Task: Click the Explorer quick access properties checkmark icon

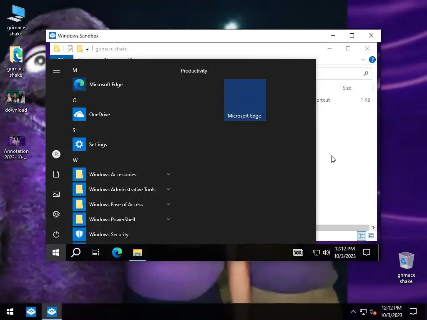Action: click(70, 49)
